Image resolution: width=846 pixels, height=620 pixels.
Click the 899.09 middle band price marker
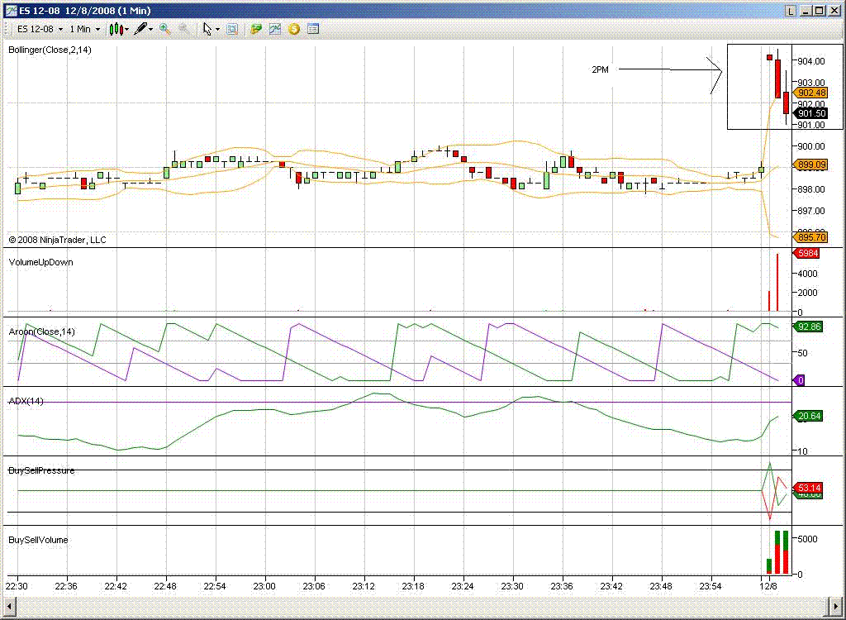point(810,165)
